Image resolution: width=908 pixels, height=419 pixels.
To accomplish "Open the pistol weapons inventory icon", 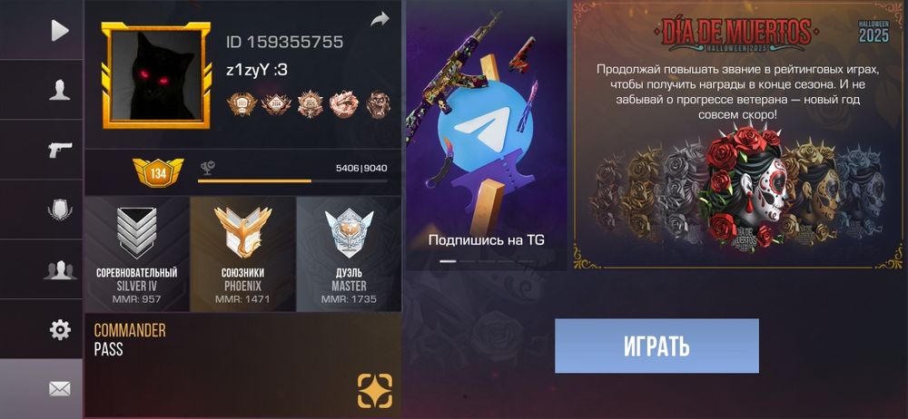I will [60, 150].
